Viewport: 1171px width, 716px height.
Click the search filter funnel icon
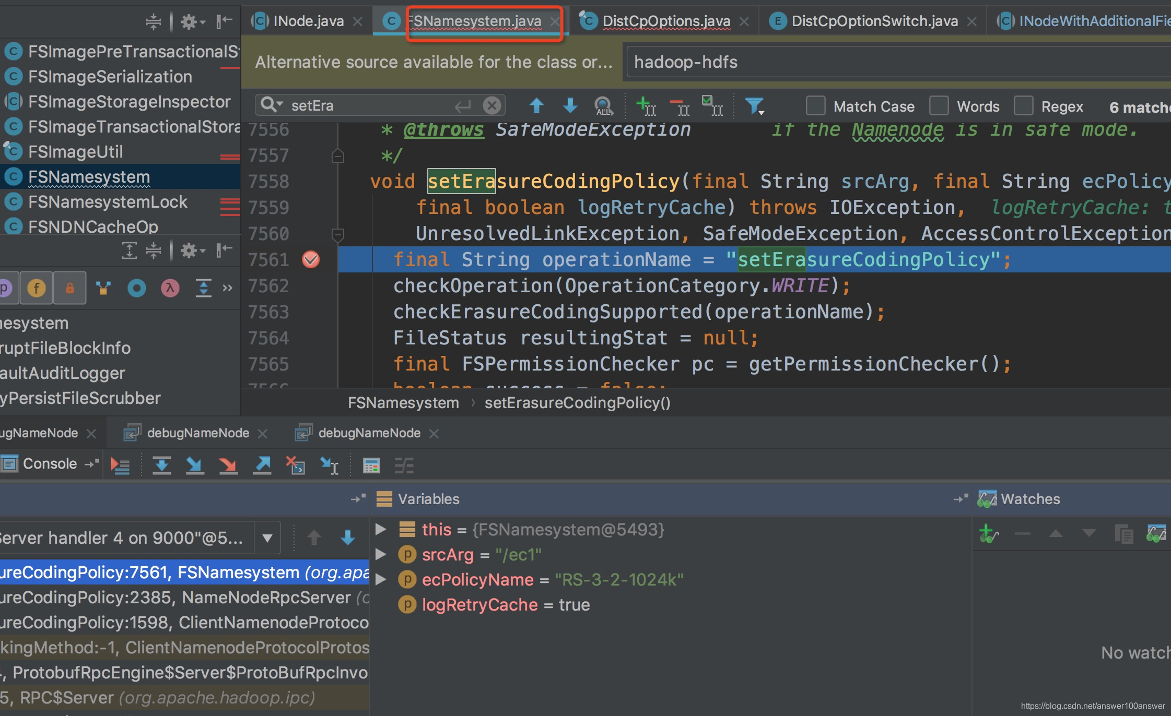(754, 106)
